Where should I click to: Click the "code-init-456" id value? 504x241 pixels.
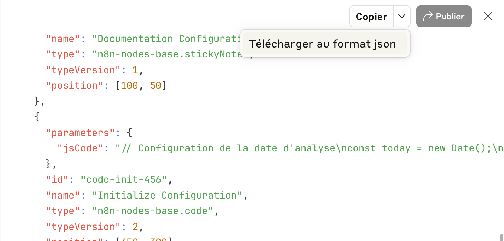pos(124,180)
